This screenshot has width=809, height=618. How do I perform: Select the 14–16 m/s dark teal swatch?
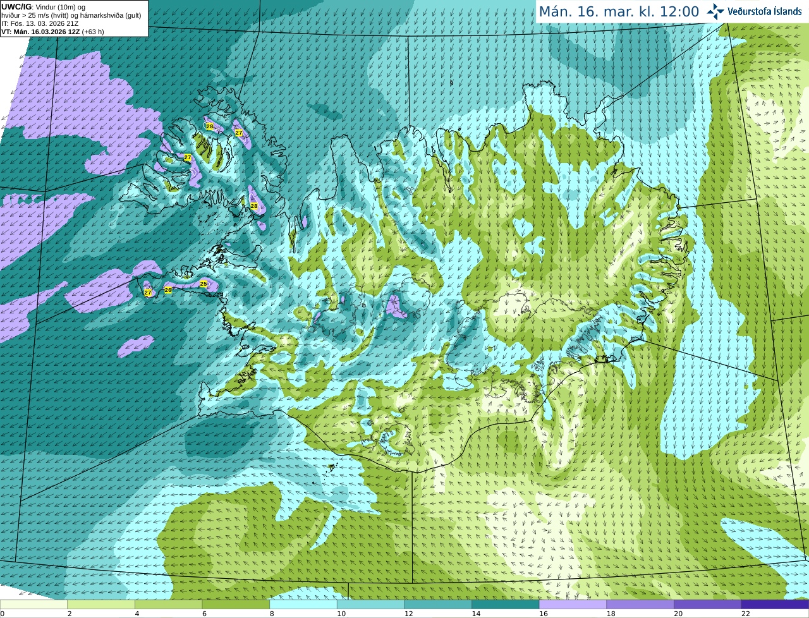(x=506, y=604)
